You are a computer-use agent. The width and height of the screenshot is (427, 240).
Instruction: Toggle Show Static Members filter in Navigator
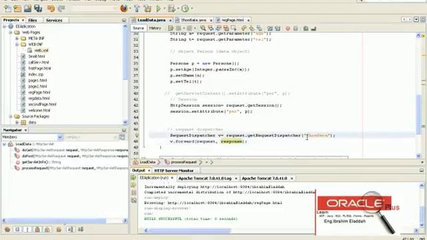coord(27,229)
